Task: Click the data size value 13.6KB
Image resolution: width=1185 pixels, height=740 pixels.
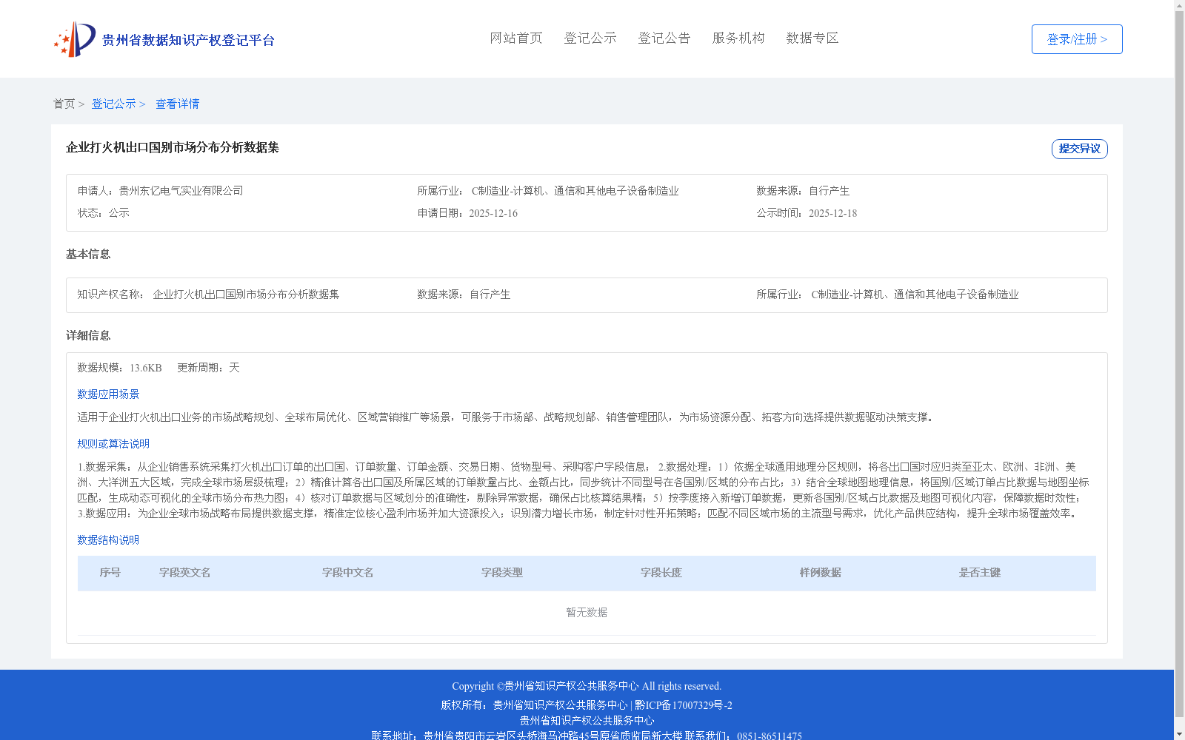Action: click(x=146, y=368)
